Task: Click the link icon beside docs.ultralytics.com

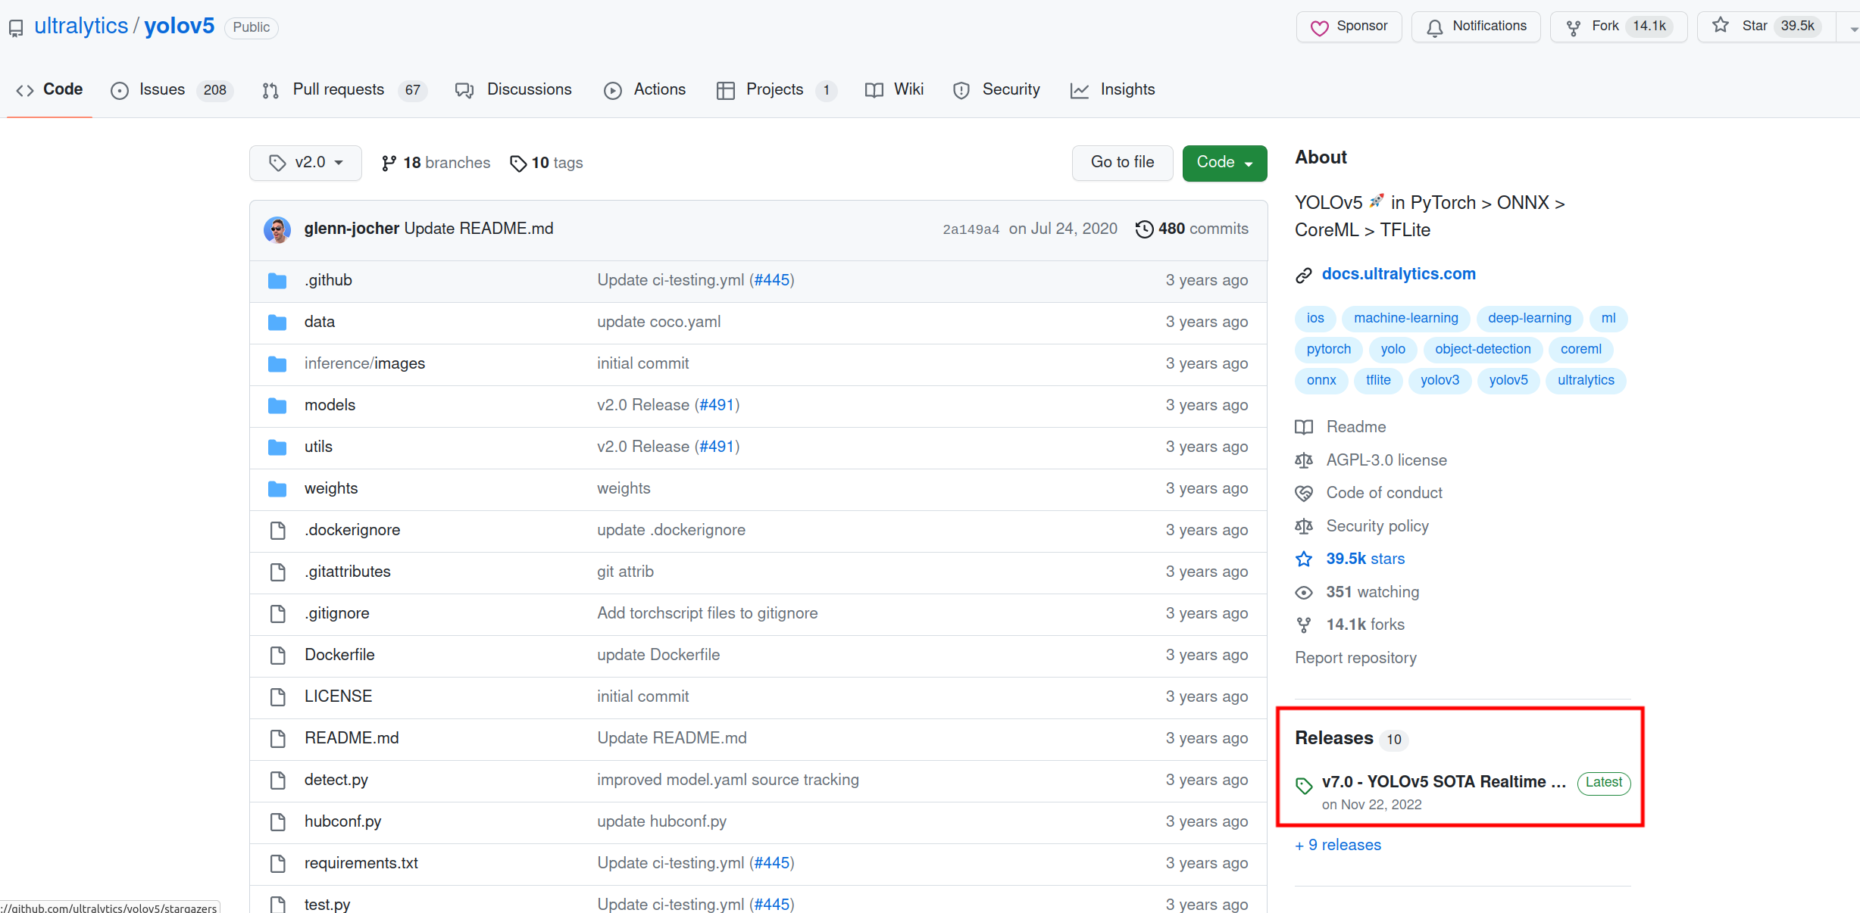Action: [x=1303, y=275]
